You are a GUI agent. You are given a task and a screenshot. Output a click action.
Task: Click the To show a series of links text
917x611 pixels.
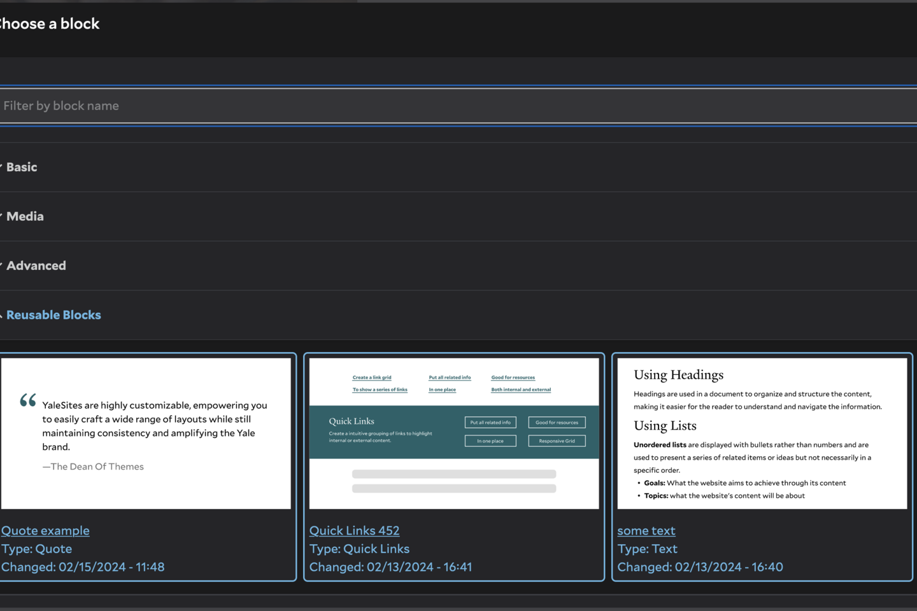380,390
